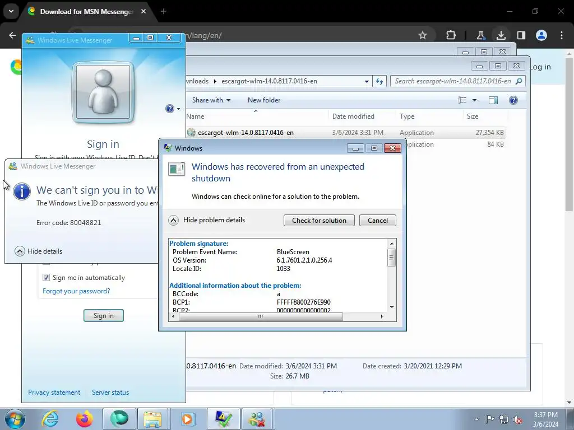
Task: Bookmark this page with star icon
Action: coord(423,35)
